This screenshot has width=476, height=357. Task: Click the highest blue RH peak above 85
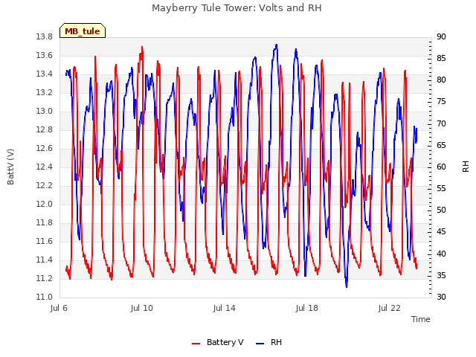pyautogui.click(x=276, y=45)
